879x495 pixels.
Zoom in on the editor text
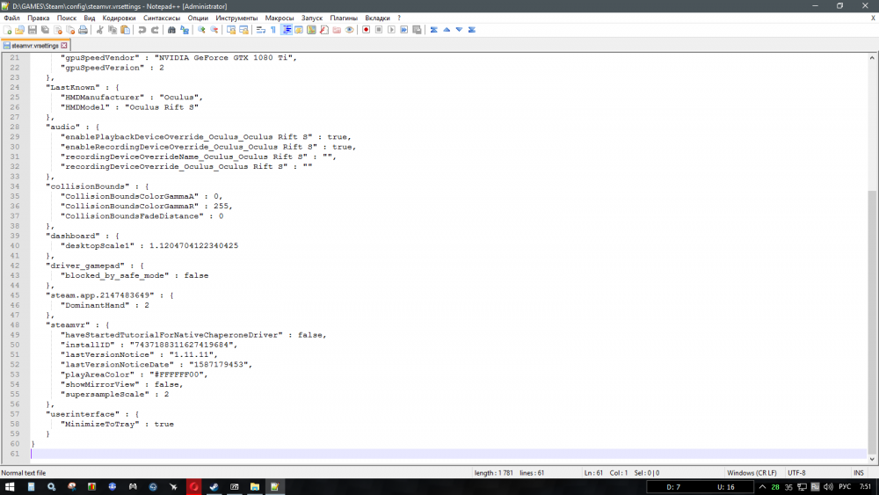click(201, 30)
